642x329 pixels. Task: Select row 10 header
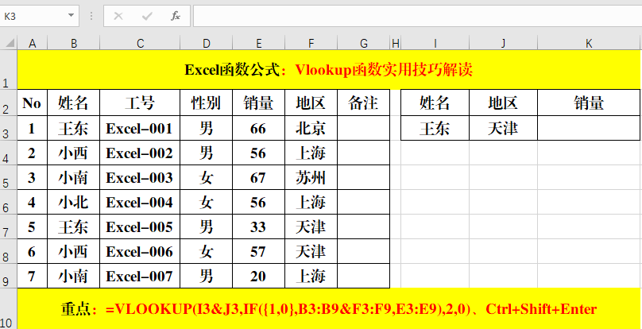click(x=9, y=308)
